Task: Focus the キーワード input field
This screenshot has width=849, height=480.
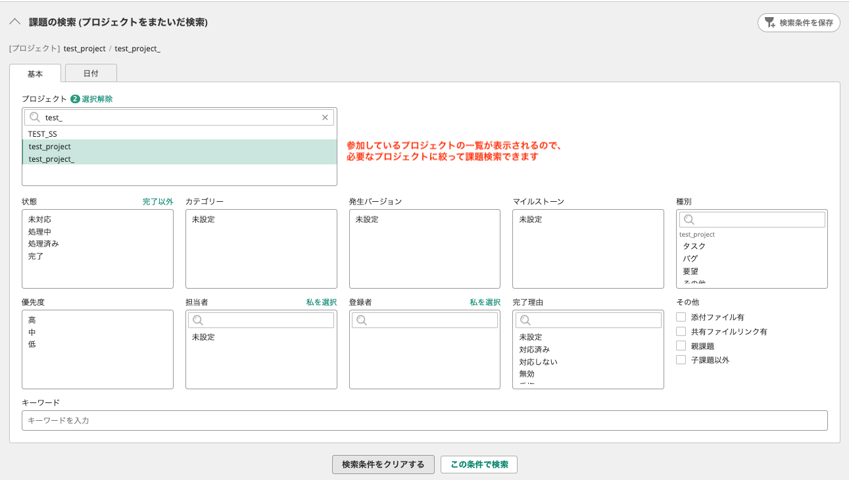Action: click(424, 420)
